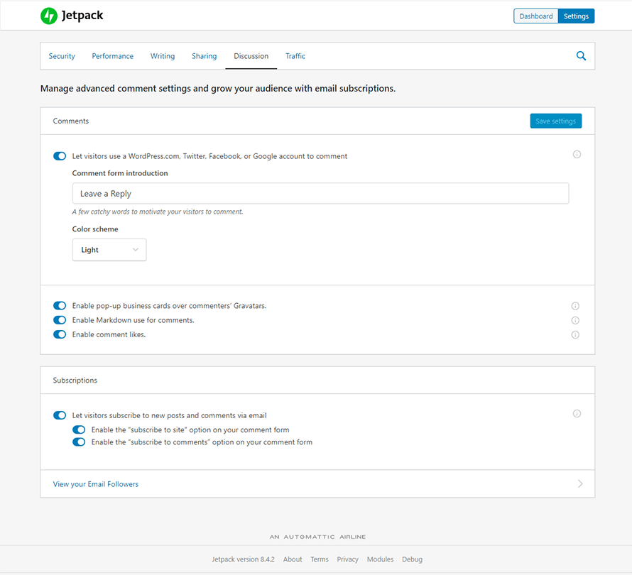The height and width of the screenshot is (575, 632).
Task: Switch to the Dashboard view
Action: coord(535,16)
